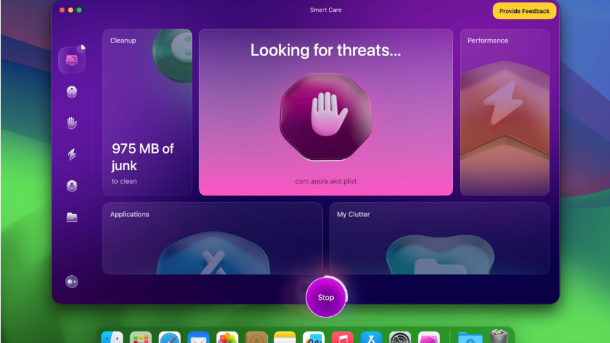The width and height of the screenshot is (610, 343).
Task: Open the Applications sidebar icon
Action: click(x=71, y=186)
